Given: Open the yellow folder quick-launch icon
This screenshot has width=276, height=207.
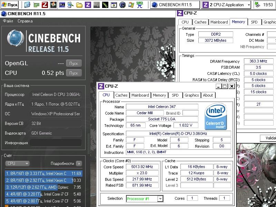Looking at the screenshot, I should tap(79, 5).
